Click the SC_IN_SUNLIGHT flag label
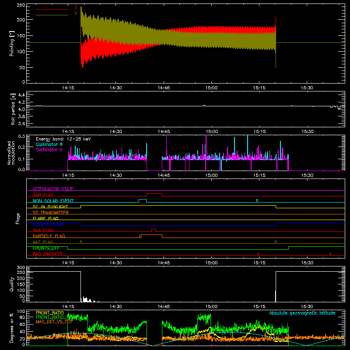The width and height of the screenshot is (350, 350). click(50, 206)
